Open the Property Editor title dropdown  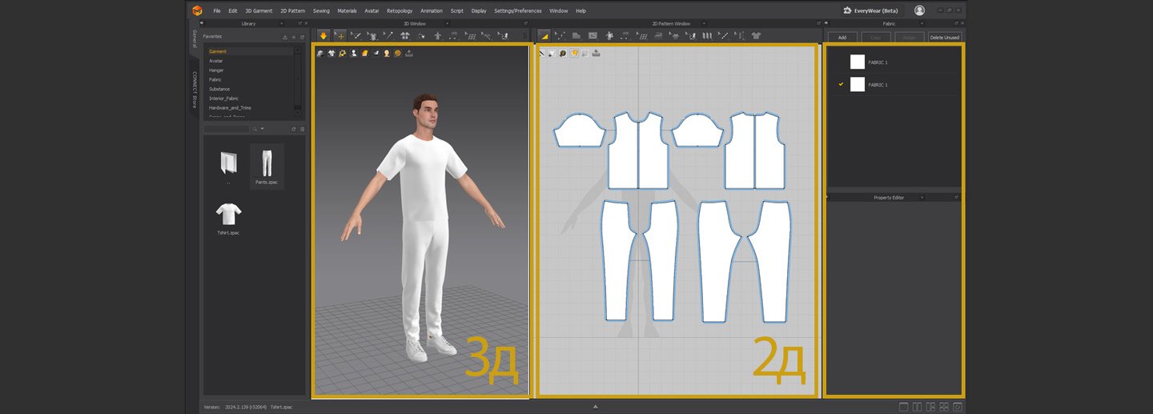pos(922,197)
